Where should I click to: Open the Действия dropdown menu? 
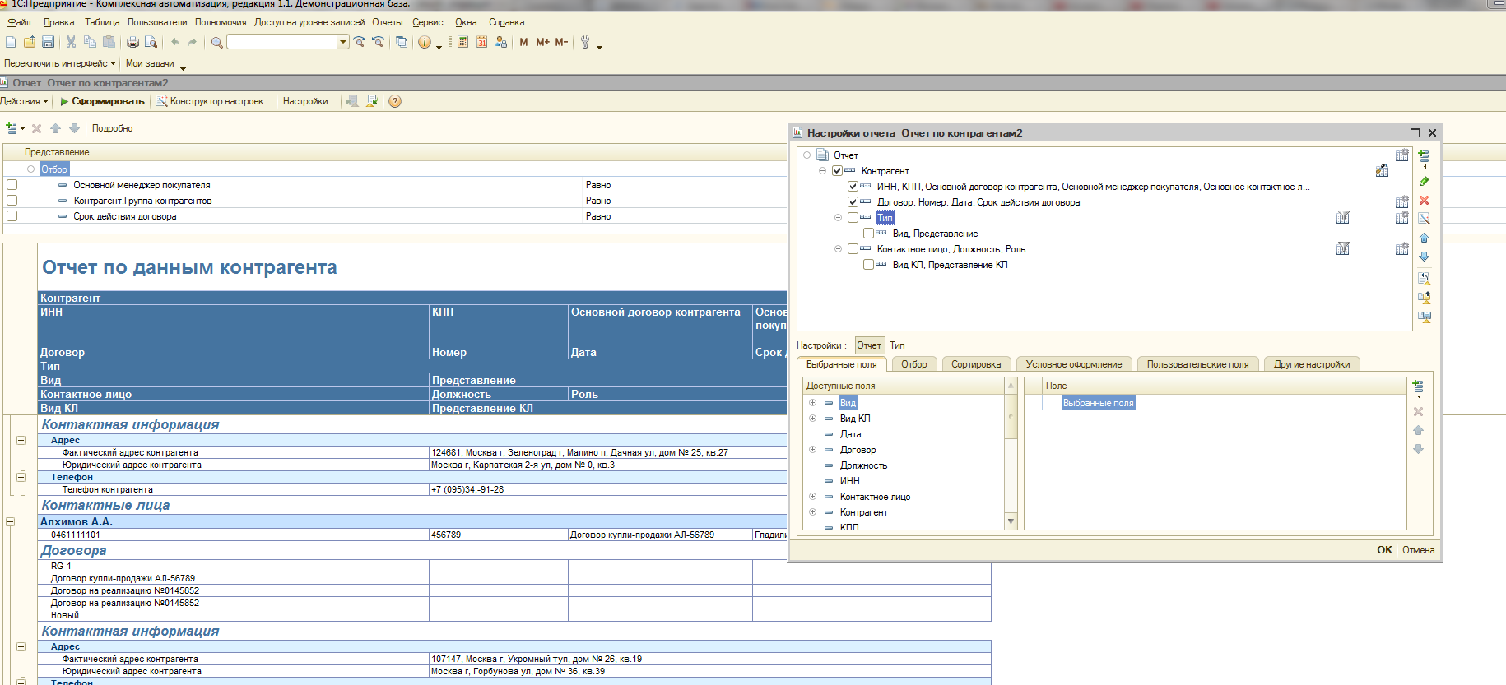pyautogui.click(x=24, y=101)
